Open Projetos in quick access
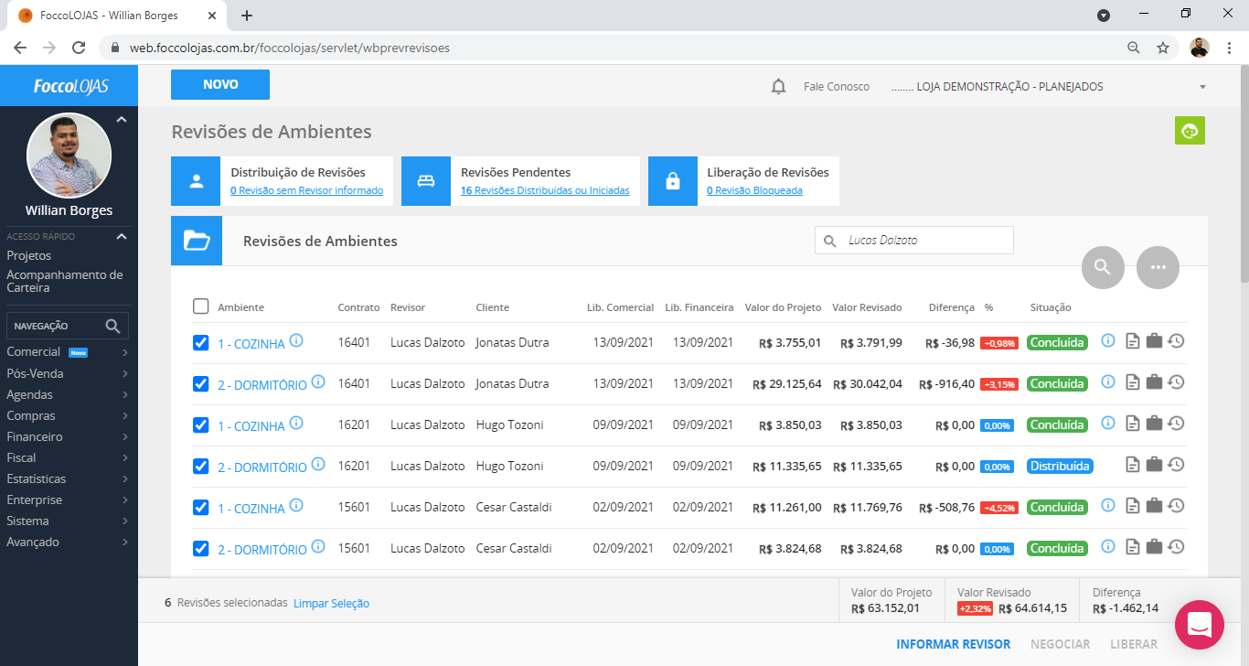This screenshot has width=1249, height=666. [x=29, y=256]
